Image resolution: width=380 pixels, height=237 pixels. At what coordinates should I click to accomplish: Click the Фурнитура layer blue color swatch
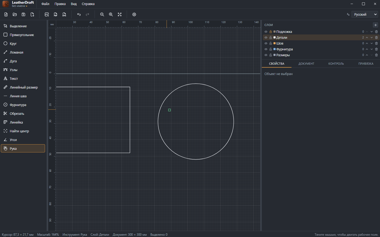click(275, 49)
